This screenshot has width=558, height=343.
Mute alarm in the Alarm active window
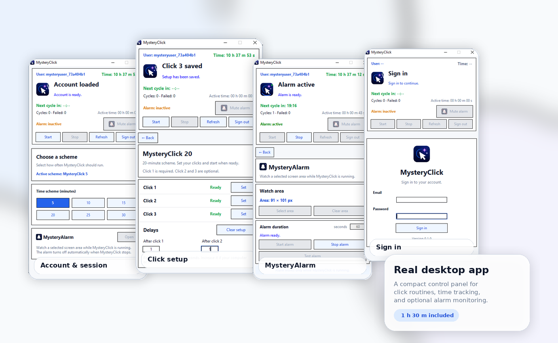click(346, 124)
